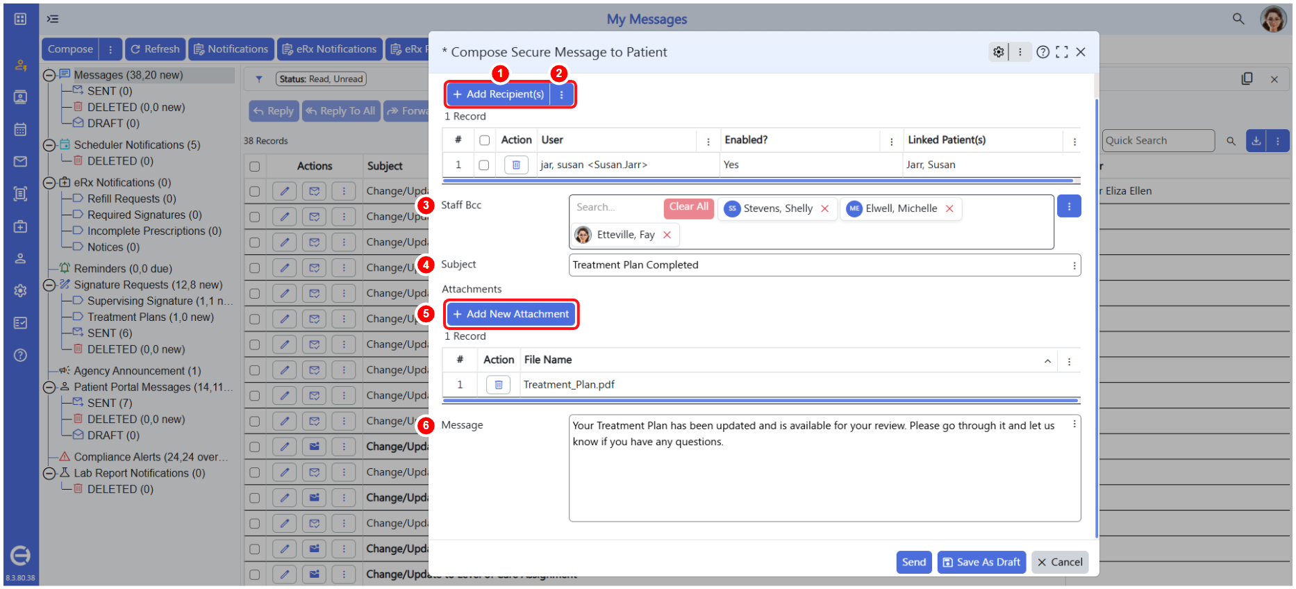Viewport: 1296px width, 589px height.
Task: Tick the select-all checkbox in the recipients table header
Action: point(485,140)
